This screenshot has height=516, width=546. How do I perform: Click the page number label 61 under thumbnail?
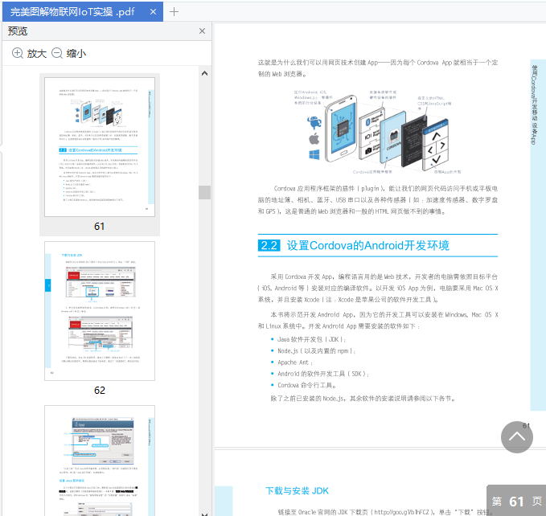pyautogui.click(x=99, y=227)
